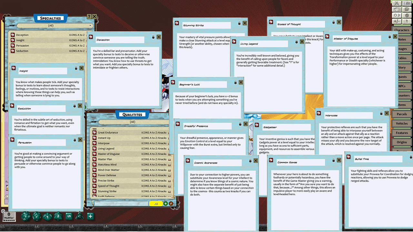
Task: Open the Qualities group (All) dropdown
Action: 132,122
